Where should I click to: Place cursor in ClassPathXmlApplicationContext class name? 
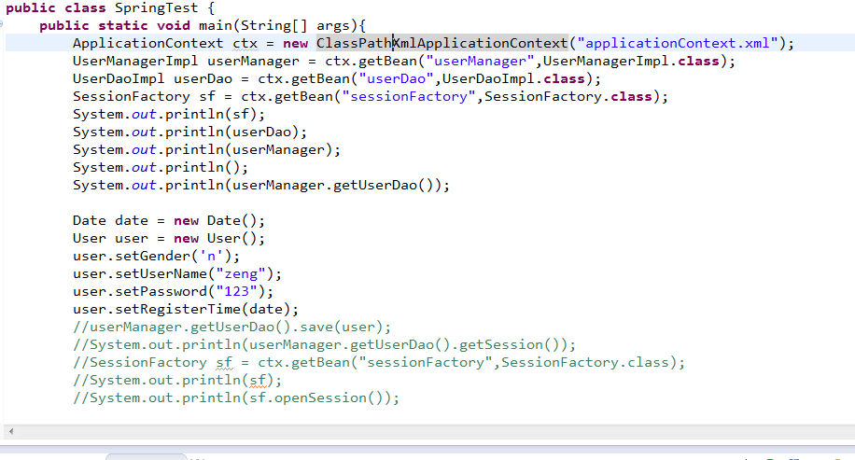tap(442, 43)
